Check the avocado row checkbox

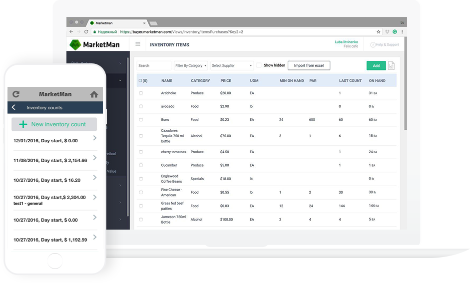(x=141, y=106)
